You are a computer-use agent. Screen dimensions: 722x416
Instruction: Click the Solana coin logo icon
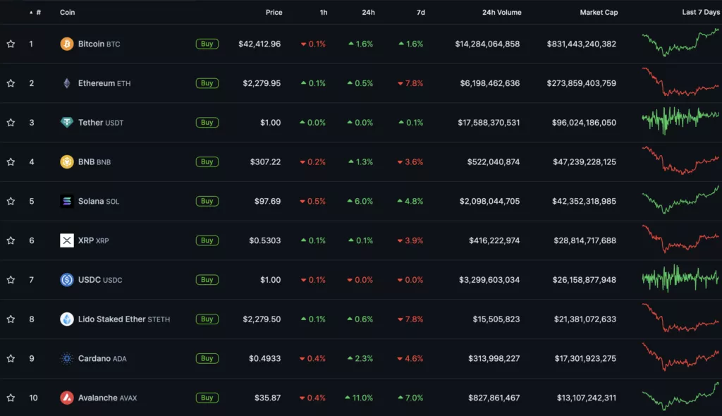(x=67, y=202)
